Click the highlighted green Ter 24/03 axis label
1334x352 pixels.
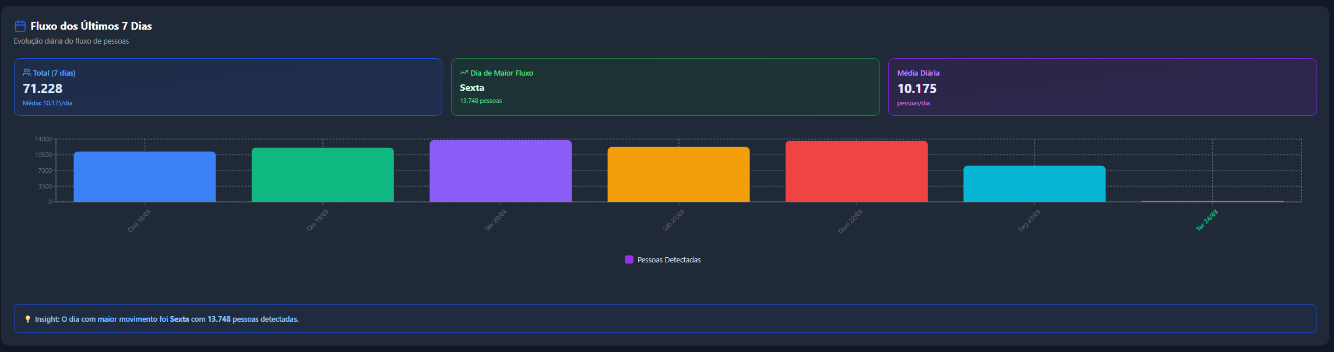coord(1207,221)
